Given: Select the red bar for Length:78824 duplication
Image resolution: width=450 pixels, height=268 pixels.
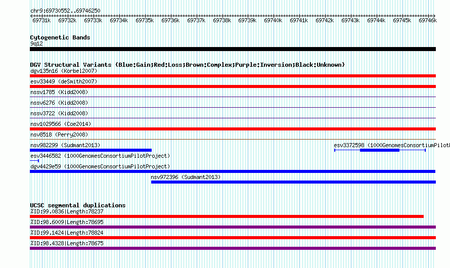Looking at the screenshot, I should click(233, 238).
